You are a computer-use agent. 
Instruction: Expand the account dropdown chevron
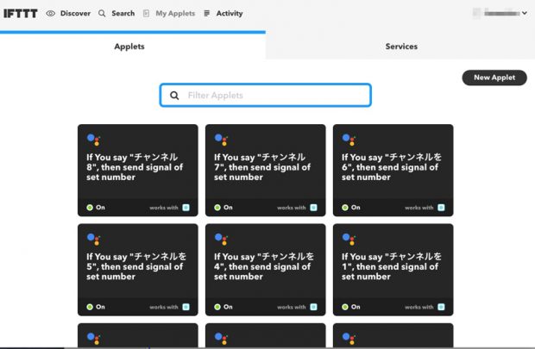point(525,13)
